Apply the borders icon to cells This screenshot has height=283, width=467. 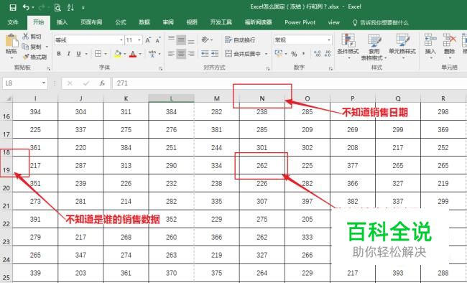coord(98,54)
